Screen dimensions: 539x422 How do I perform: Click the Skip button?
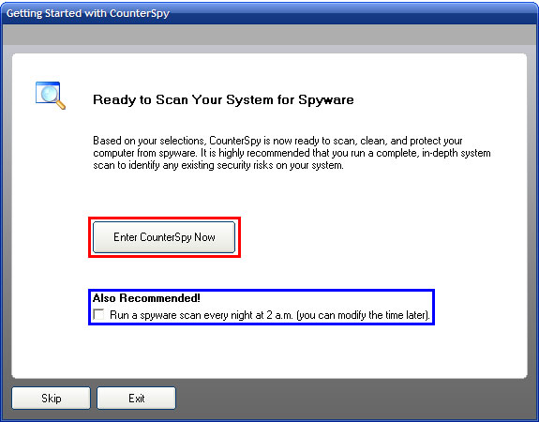[x=51, y=398]
